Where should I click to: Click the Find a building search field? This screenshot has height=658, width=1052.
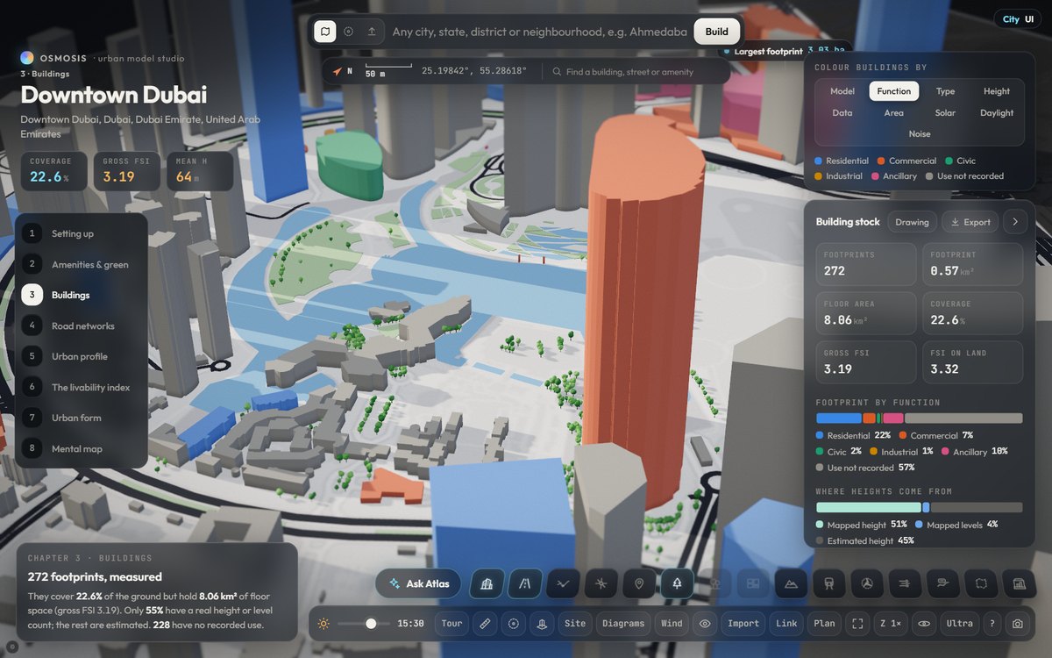[x=636, y=72]
